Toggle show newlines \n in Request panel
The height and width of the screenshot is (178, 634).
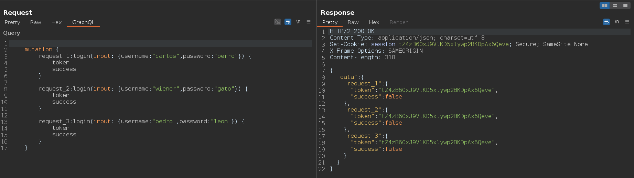(x=298, y=22)
